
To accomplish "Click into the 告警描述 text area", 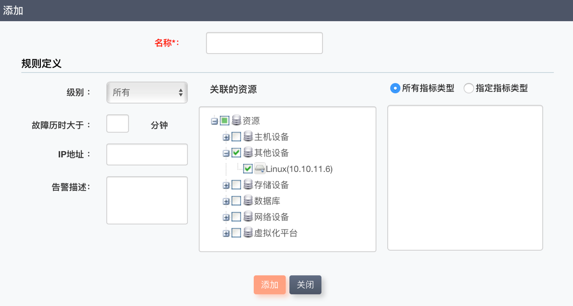I will [x=147, y=200].
